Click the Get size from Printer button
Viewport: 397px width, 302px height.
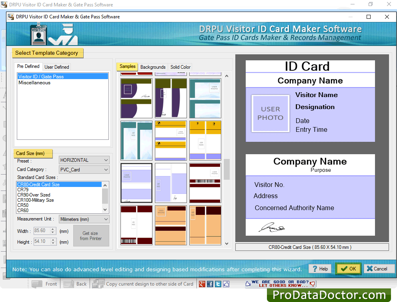[91, 236]
